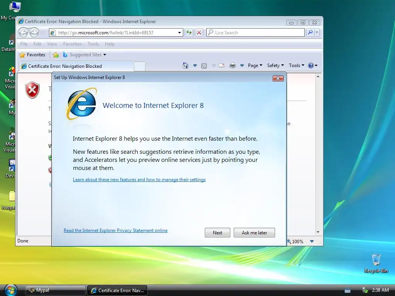Viewport: 395px width, 296px height.
Task: Click the Ask me later button
Action: click(254, 232)
